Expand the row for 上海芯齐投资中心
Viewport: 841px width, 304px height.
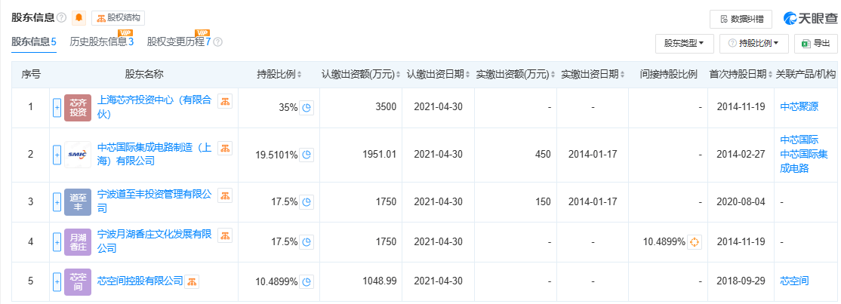(x=57, y=107)
